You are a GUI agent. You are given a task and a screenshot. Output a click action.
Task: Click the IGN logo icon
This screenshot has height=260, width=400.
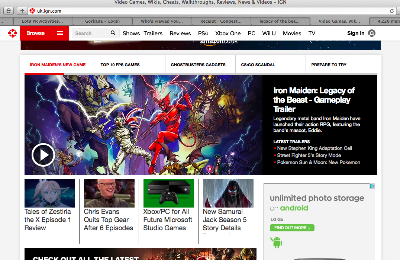coord(13,33)
